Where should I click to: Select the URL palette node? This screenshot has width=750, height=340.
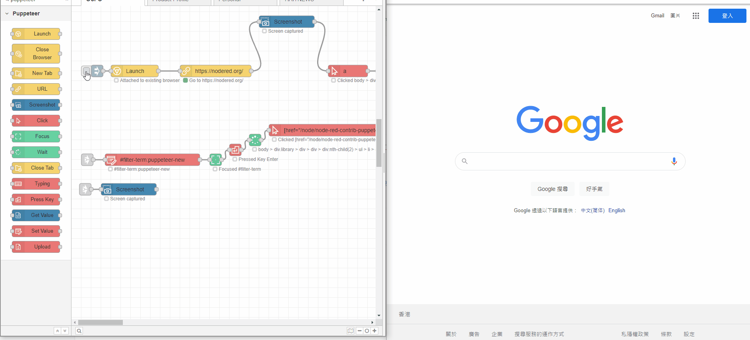point(36,89)
